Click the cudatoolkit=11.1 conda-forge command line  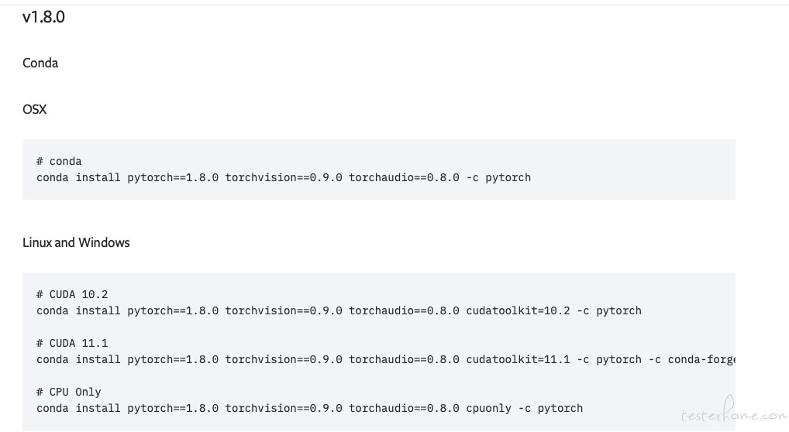386,359
